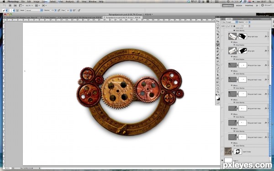Open the Filter menu
This screenshot has height=171, width=274.
61,1
